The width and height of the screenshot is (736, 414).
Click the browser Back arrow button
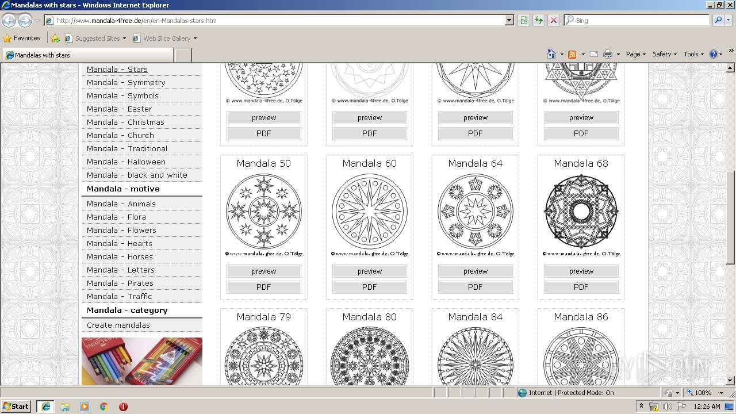coord(9,20)
